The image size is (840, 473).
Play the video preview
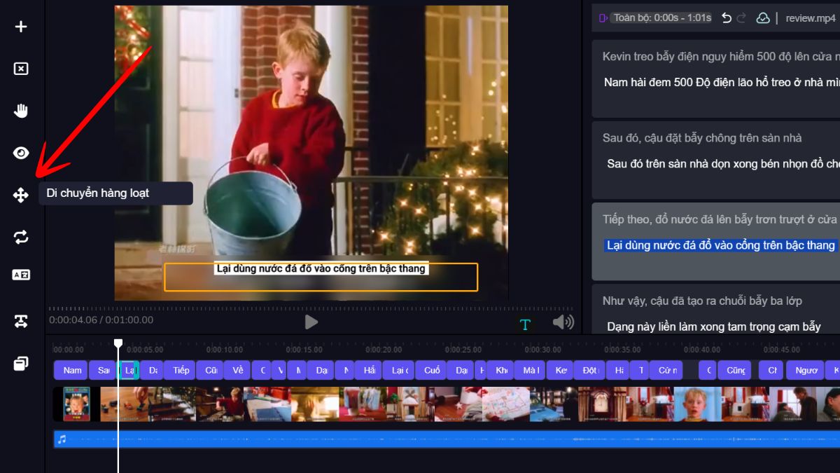click(311, 322)
